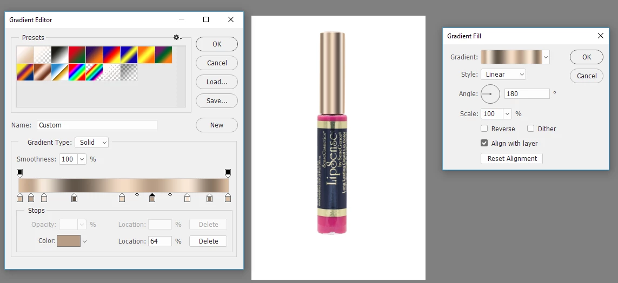This screenshot has height=283, width=618.
Task: Click the Load... button
Action: pyautogui.click(x=217, y=82)
